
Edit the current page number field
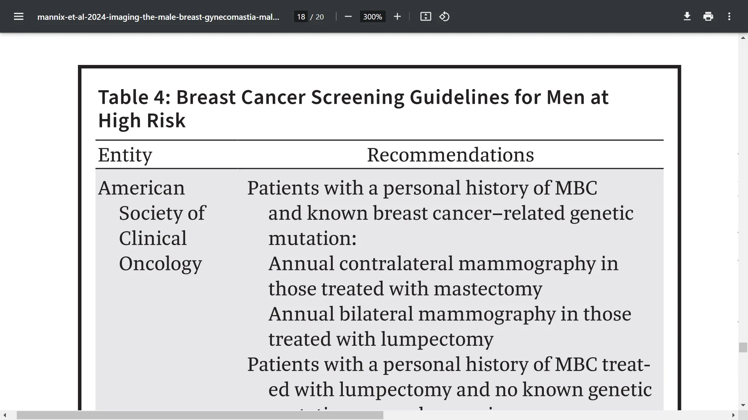click(x=301, y=17)
